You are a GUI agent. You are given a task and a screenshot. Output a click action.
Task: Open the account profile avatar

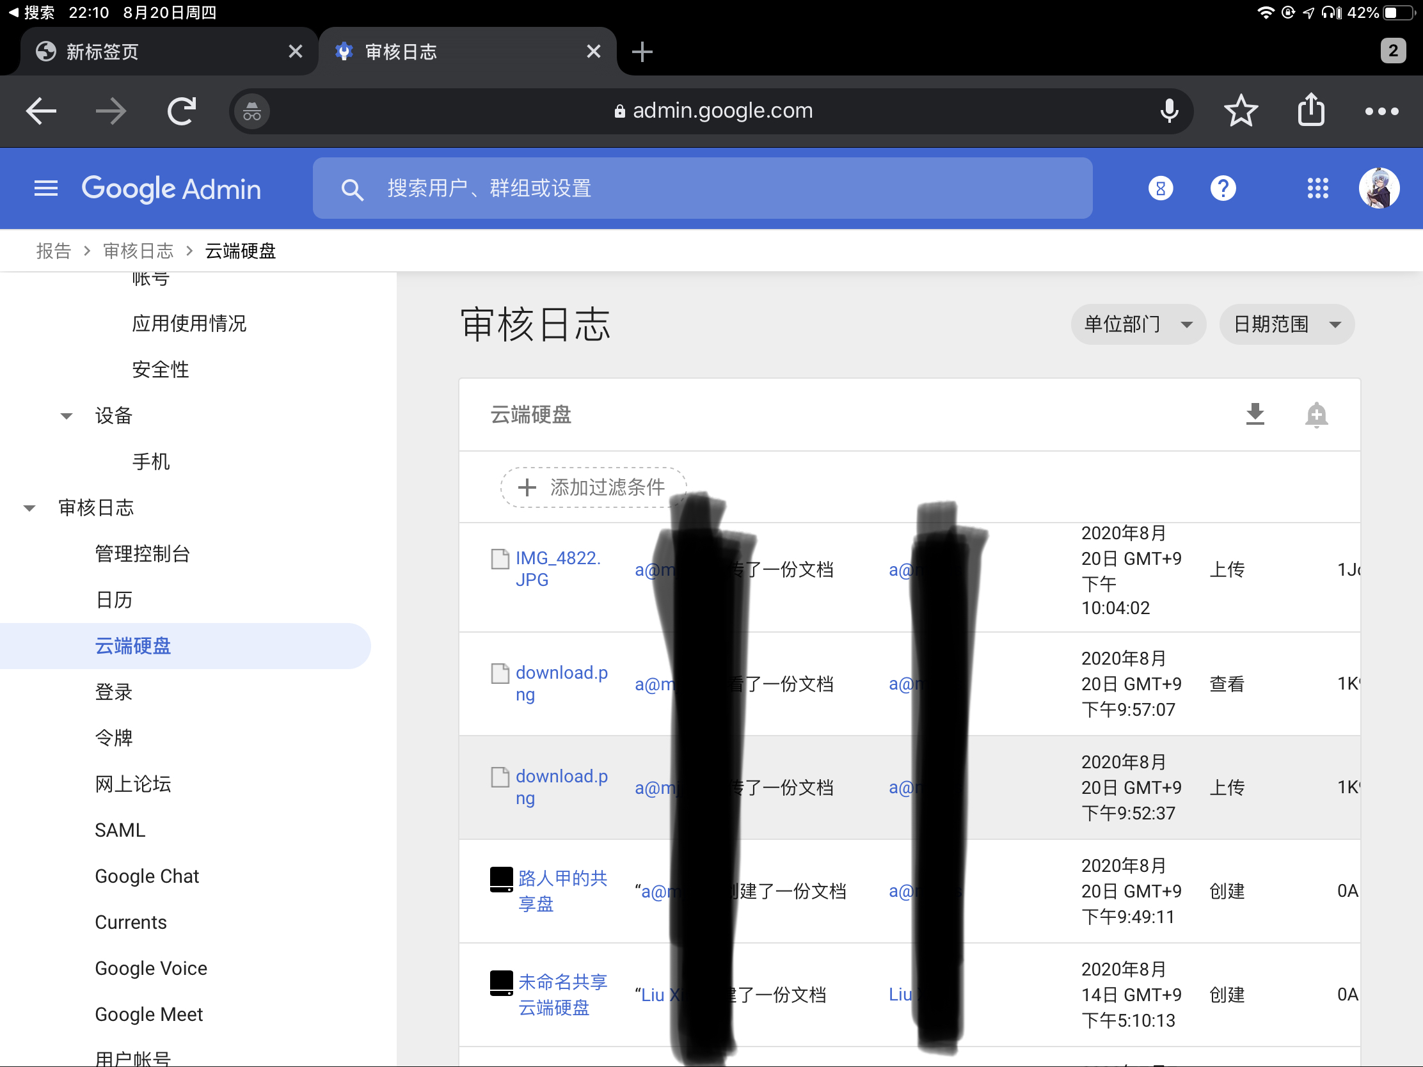pos(1378,189)
